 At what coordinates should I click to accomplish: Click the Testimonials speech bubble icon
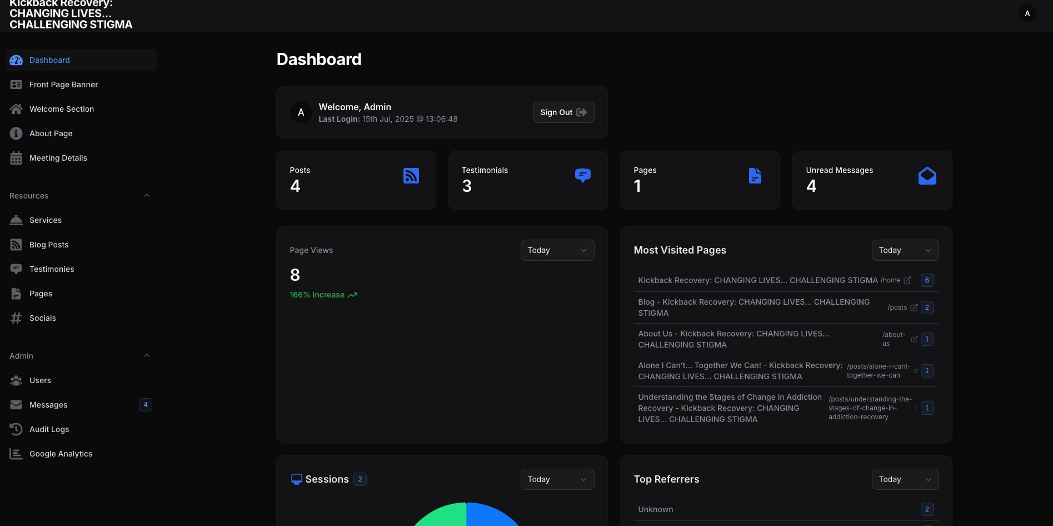(x=582, y=176)
